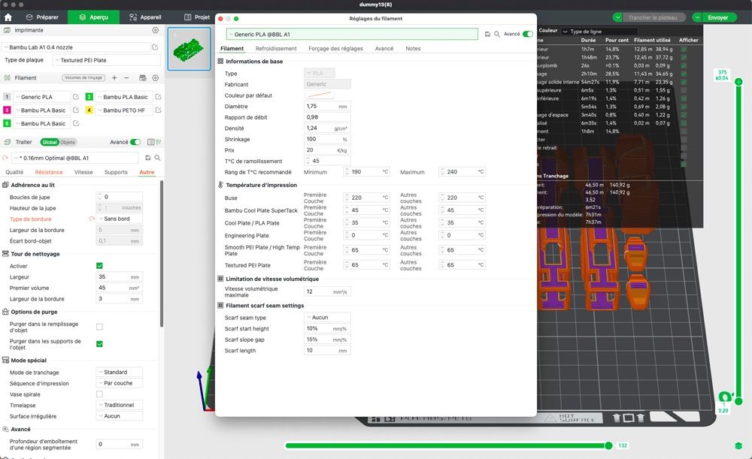Uncheck Purger dans les supports de l'objet
752x459 pixels.
click(99, 344)
